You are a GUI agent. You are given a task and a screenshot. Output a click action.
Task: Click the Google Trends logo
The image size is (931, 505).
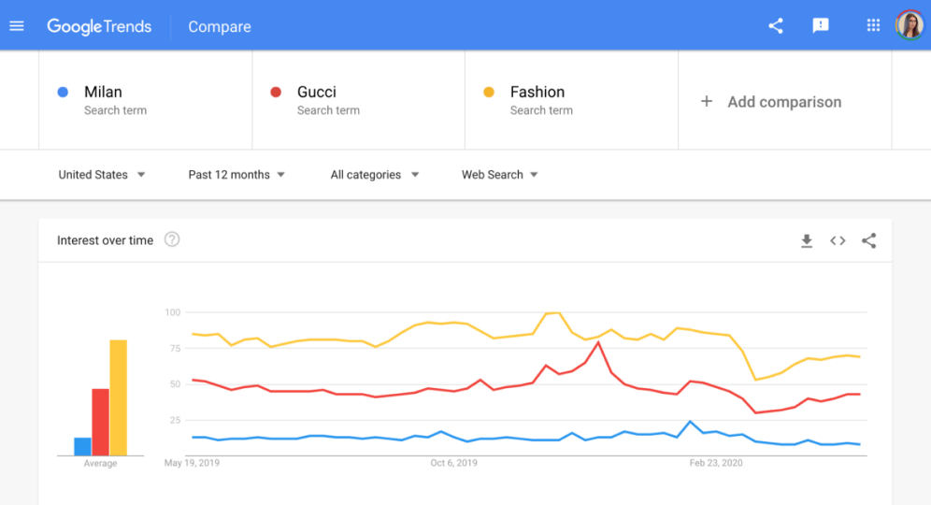click(x=99, y=26)
